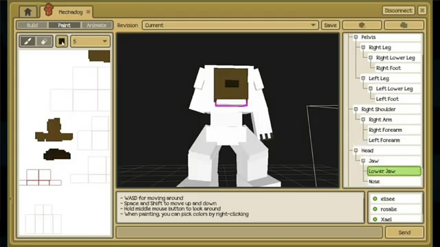Viewport: 440px width, 247px height.
Task: Collapse the Pelvis tree node
Action: [356, 37]
